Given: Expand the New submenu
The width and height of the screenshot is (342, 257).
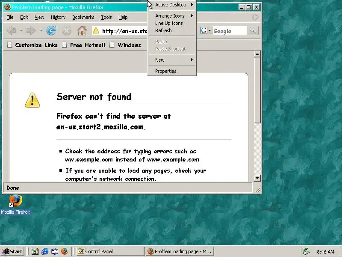Looking at the screenshot, I should coord(172,60).
